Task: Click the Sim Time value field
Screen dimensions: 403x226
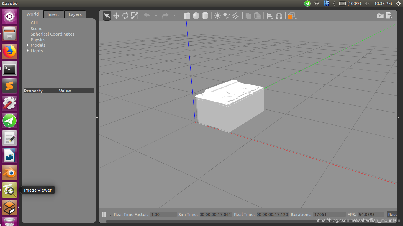Action: point(216,215)
